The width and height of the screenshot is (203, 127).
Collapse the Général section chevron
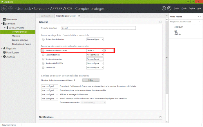click(161, 22)
